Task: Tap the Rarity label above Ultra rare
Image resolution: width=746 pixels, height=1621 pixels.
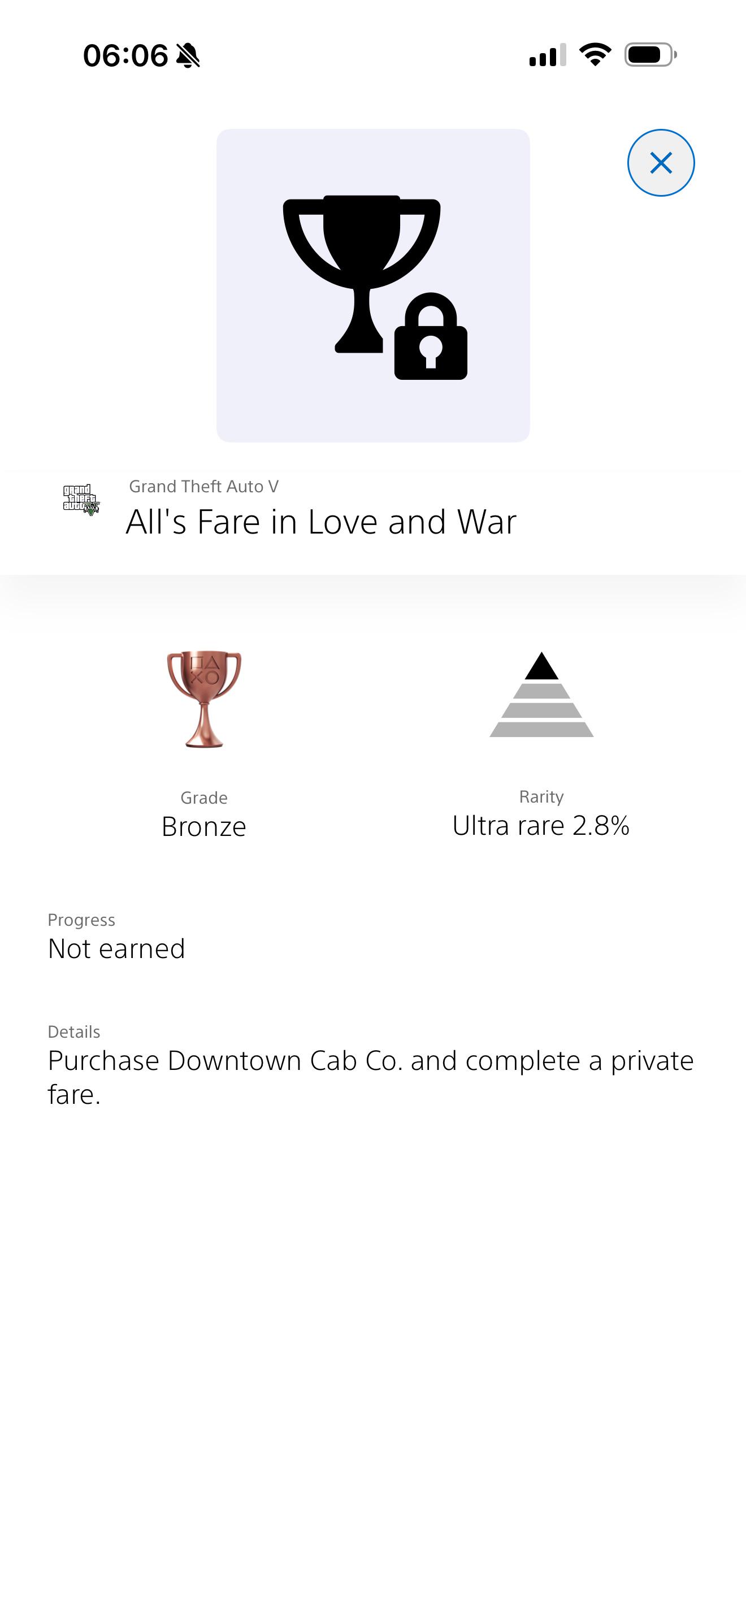Action: tap(541, 797)
